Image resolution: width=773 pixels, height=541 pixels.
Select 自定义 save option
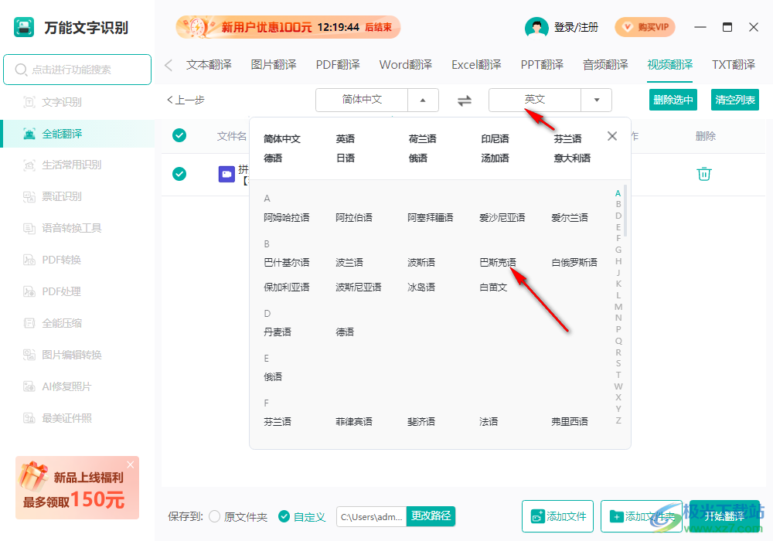(301, 516)
